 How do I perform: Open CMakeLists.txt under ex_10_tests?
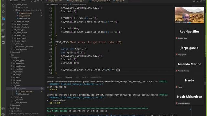(24, 94)
